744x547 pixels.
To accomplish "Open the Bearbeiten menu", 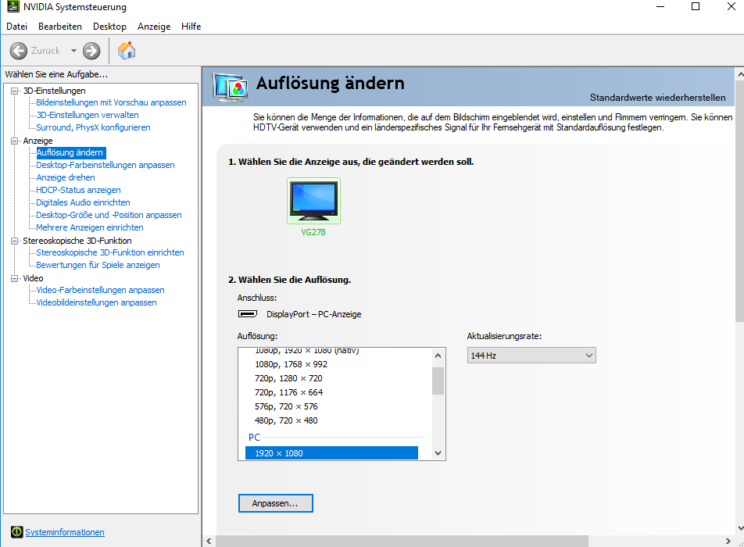I will (x=59, y=27).
